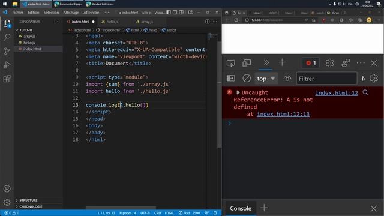Click the red error count badge
This screenshot has height=216, width=384.
(x=311, y=63)
